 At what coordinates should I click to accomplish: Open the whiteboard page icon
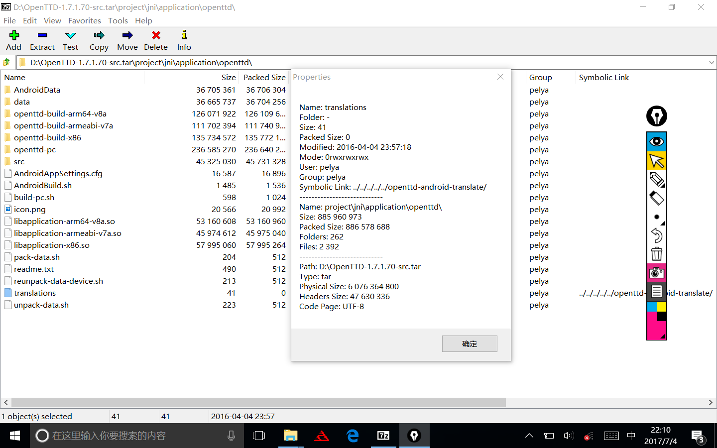click(657, 292)
